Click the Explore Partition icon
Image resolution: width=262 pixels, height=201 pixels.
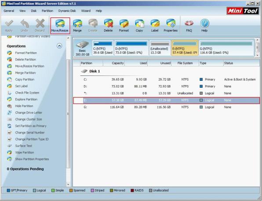coord(10,100)
